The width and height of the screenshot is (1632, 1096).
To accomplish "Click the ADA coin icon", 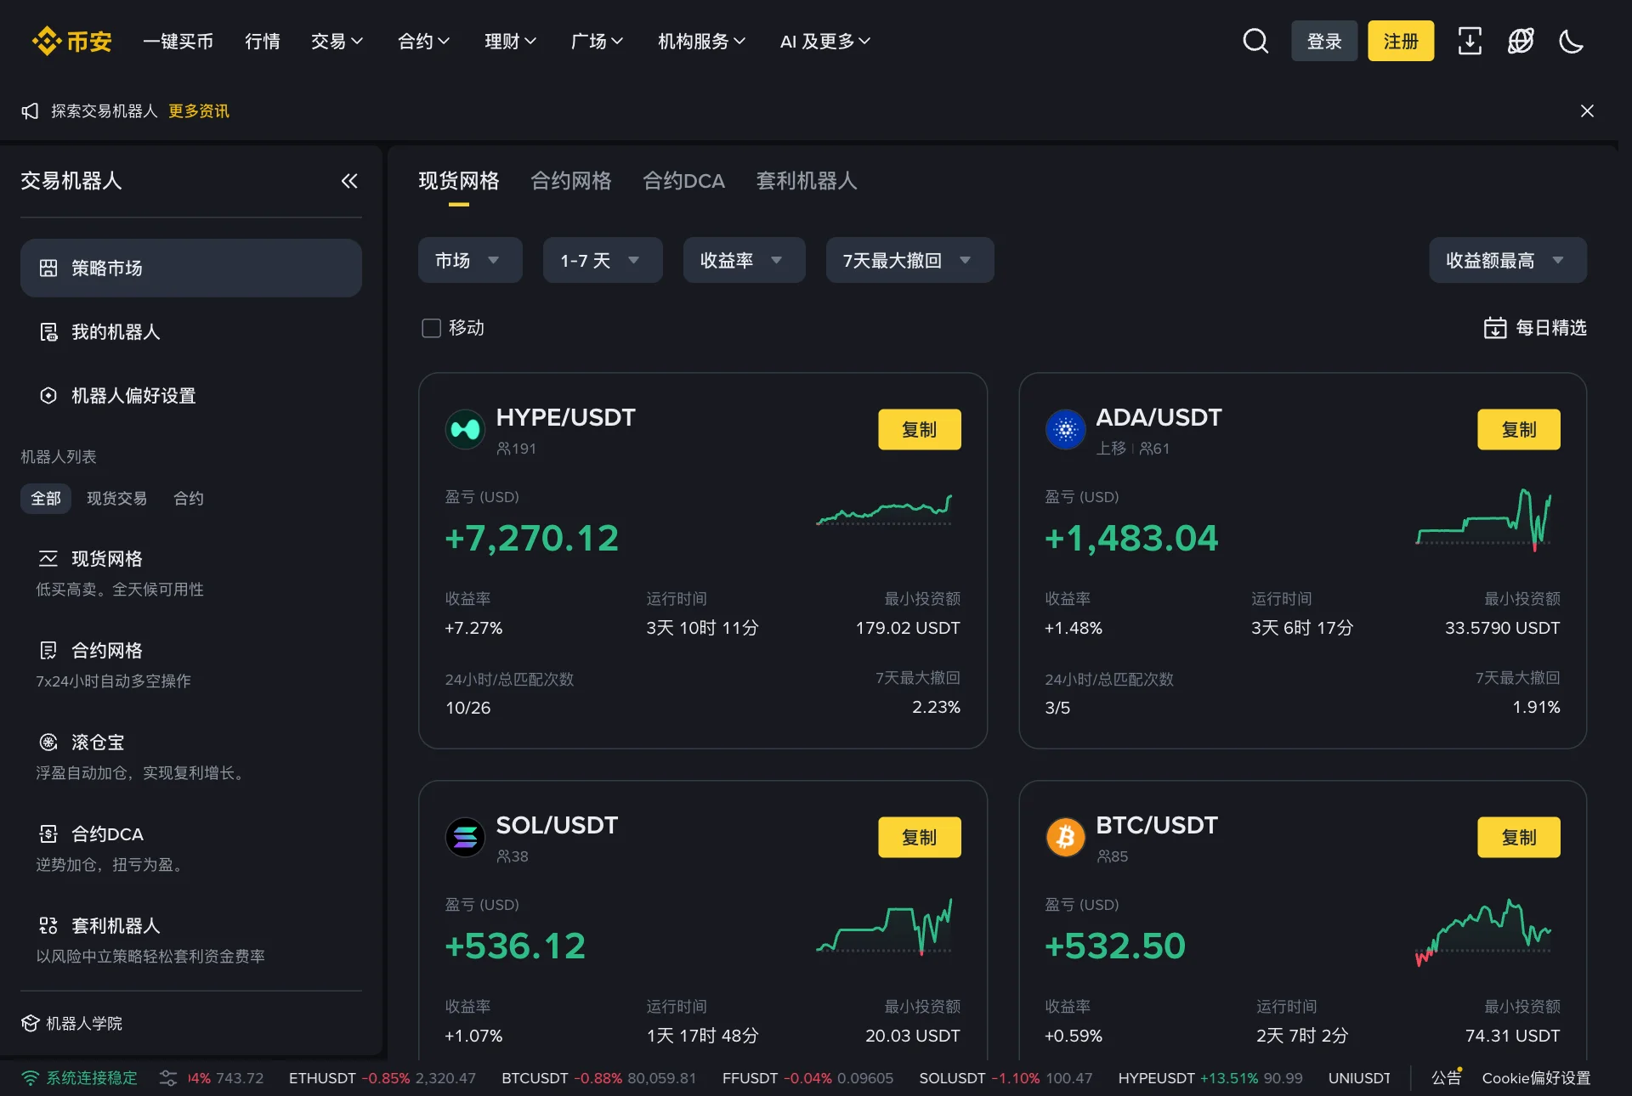I will tap(1065, 430).
